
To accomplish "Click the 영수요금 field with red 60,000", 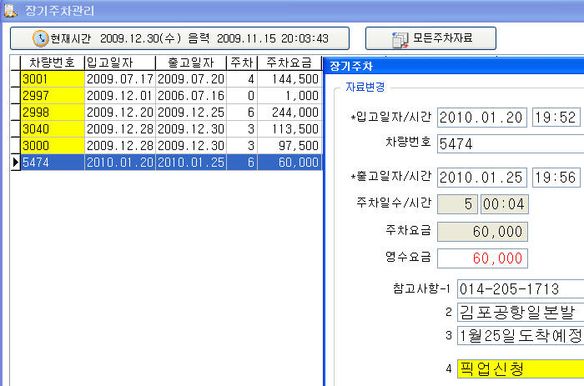I will click(x=482, y=258).
